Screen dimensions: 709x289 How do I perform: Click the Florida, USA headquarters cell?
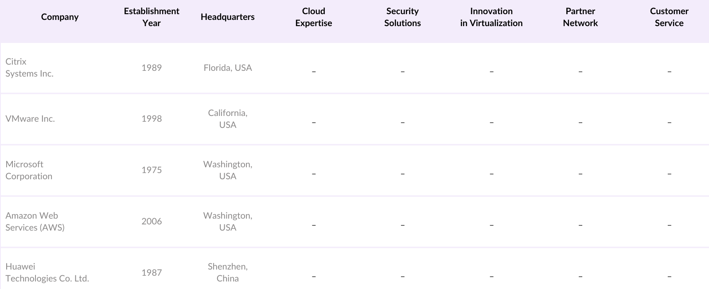(228, 68)
